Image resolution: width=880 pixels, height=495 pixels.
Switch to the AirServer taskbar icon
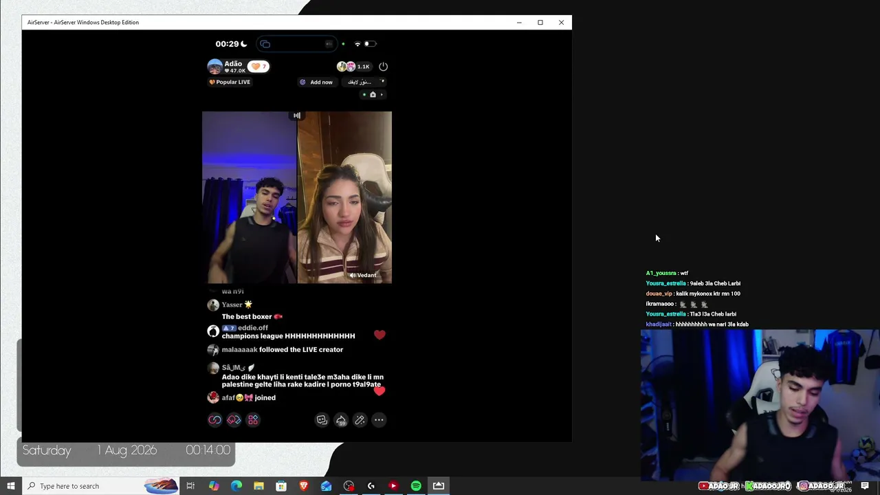click(439, 486)
